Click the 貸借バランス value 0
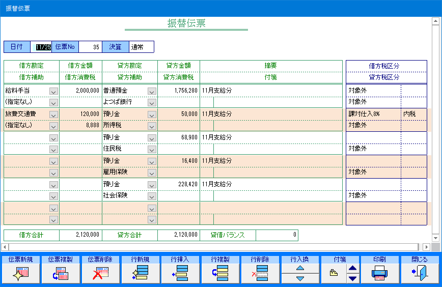 pyautogui.click(x=277, y=235)
